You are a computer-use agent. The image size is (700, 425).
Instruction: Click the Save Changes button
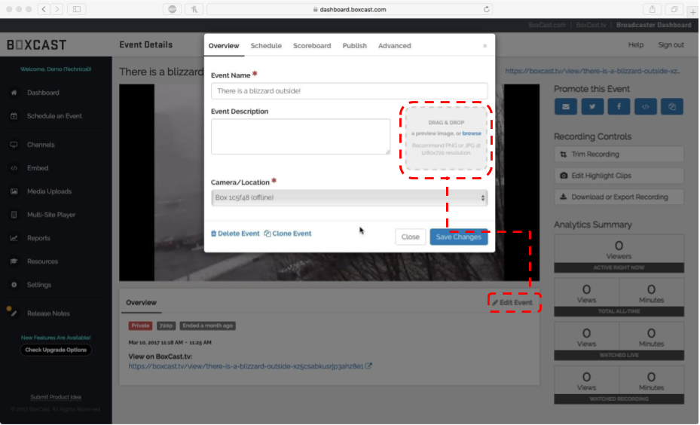point(458,237)
